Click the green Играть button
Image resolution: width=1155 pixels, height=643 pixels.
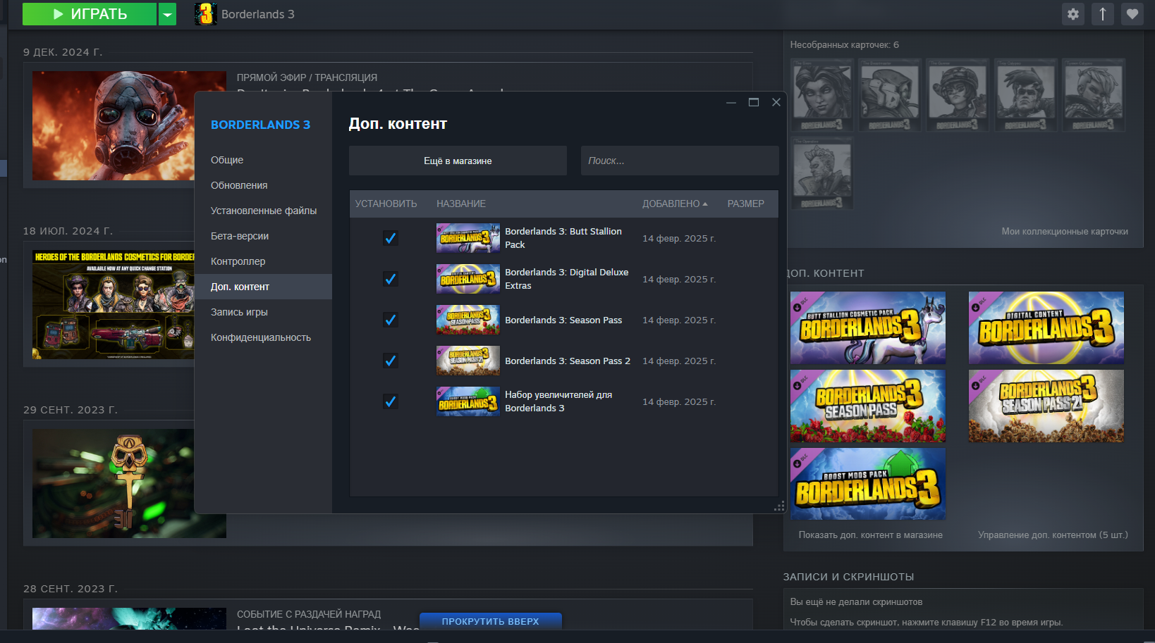[x=90, y=14]
